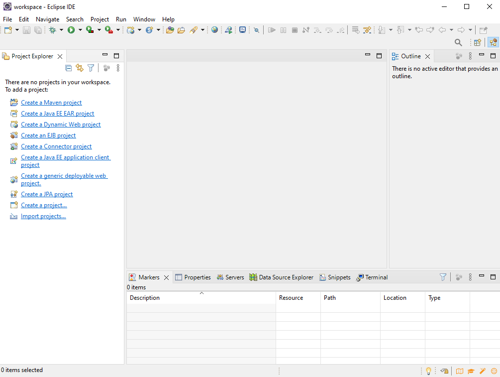
Task: Click the Skip All Breakpoints icon
Action: point(256,30)
